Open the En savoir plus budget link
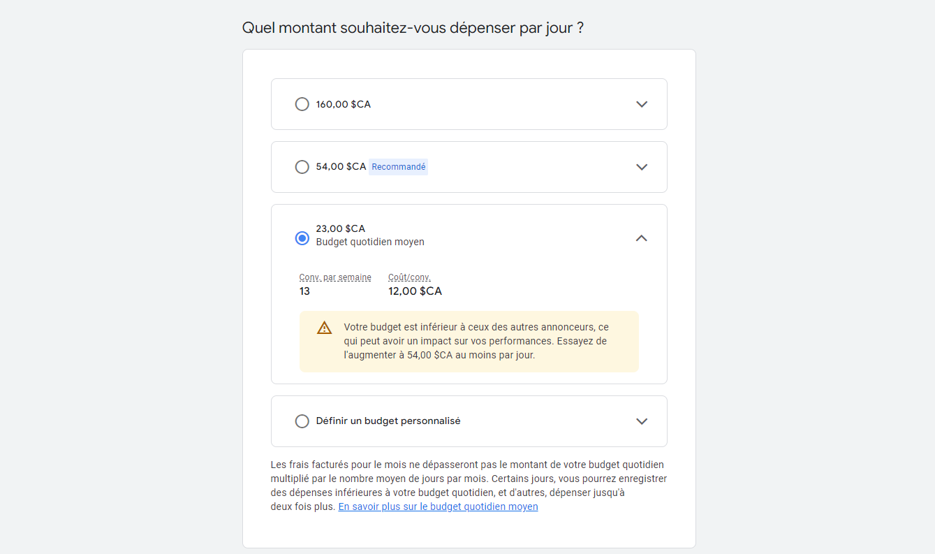The width and height of the screenshot is (935, 554). click(438, 506)
